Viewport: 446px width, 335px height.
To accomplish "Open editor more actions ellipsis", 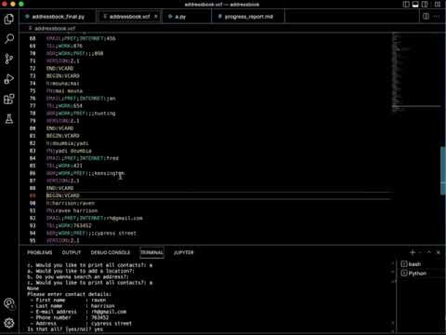I will tap(437, 16).
